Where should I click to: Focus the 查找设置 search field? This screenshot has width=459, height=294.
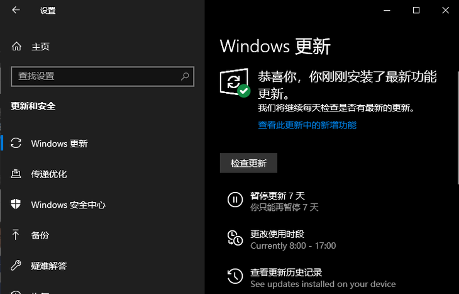(x=102, y=77)
